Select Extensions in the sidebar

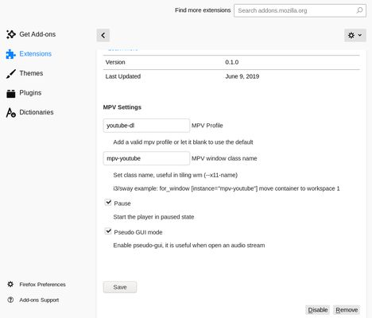[36, 54]
